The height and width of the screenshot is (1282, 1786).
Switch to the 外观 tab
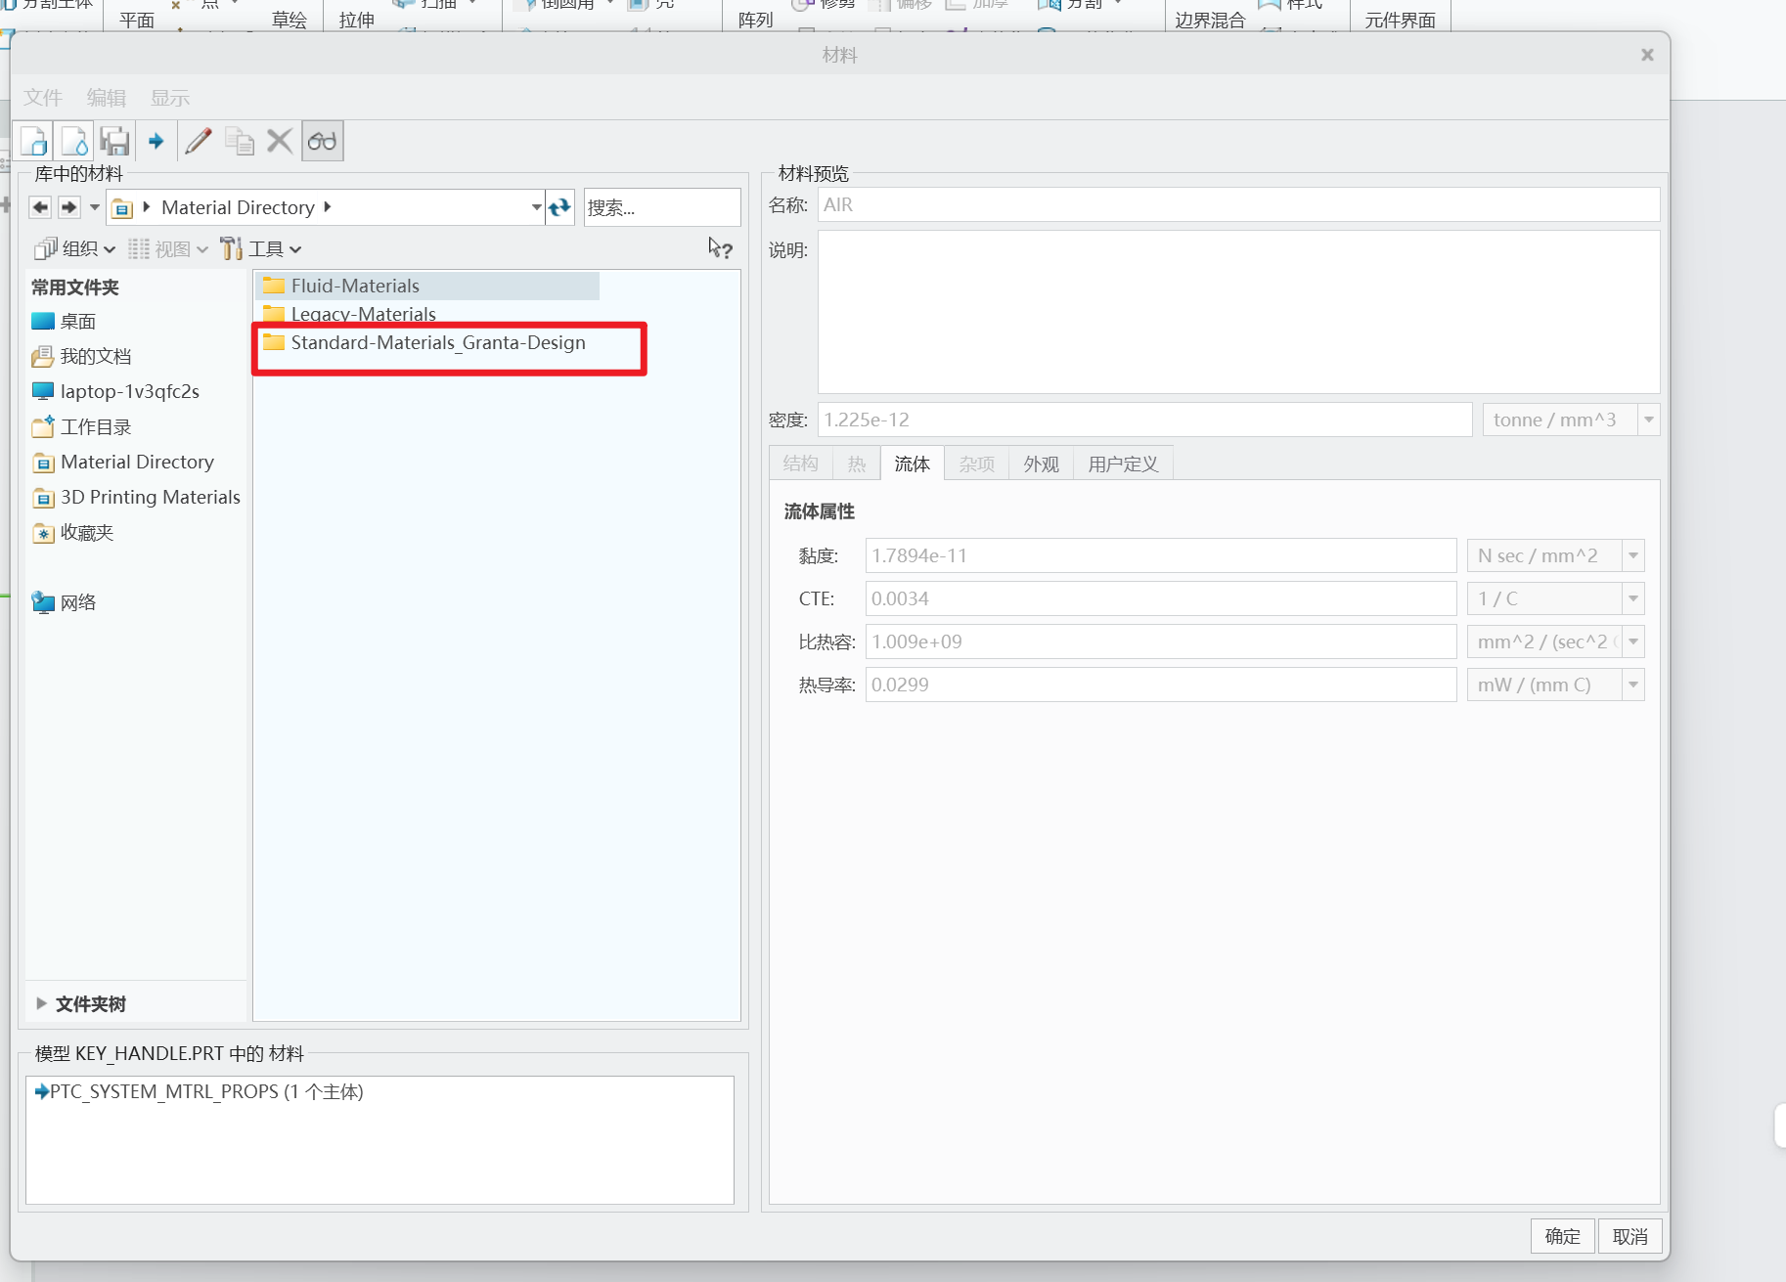point(1041,464)
